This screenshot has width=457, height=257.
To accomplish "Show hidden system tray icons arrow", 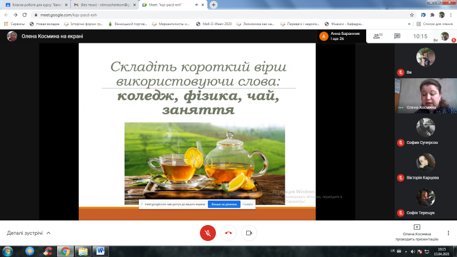I will [406, 251].
